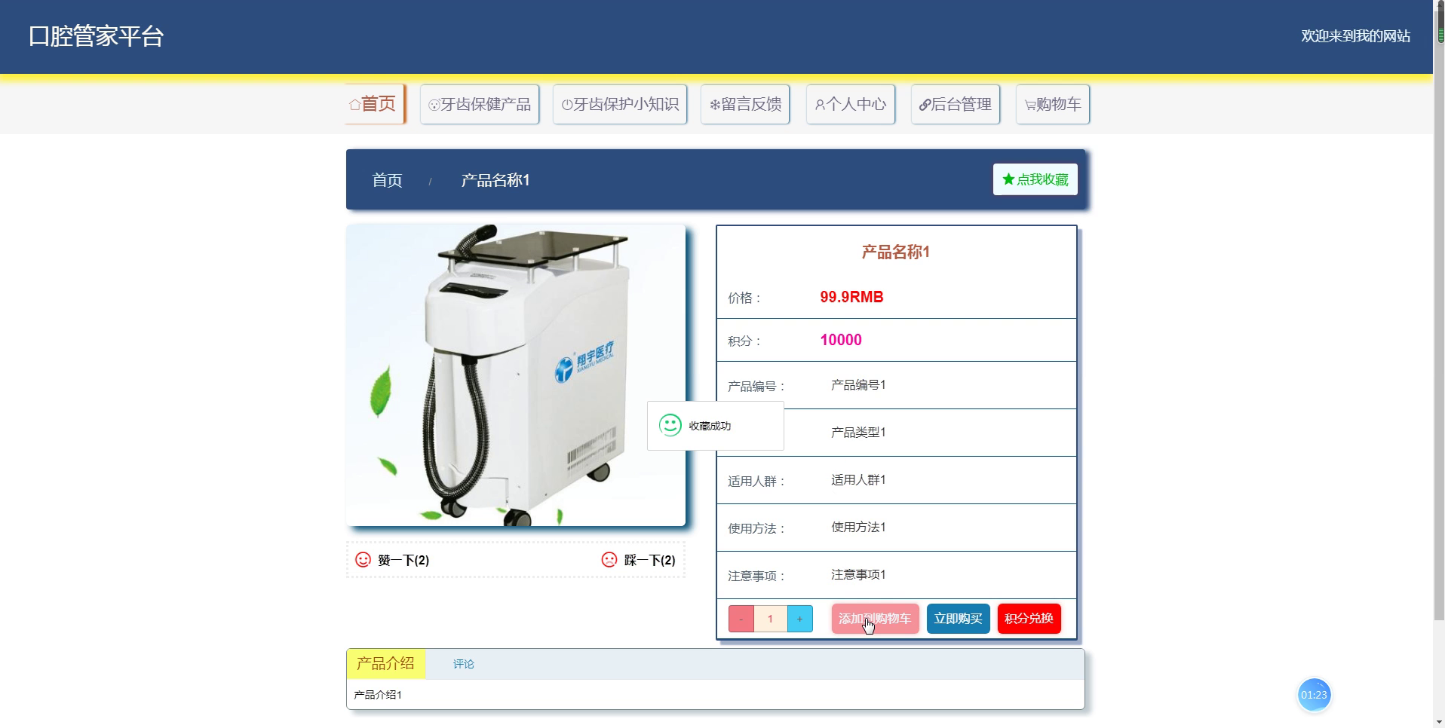Click the 踩一下(2) dislike label
1445x728 pixels.
coord(650,560)
